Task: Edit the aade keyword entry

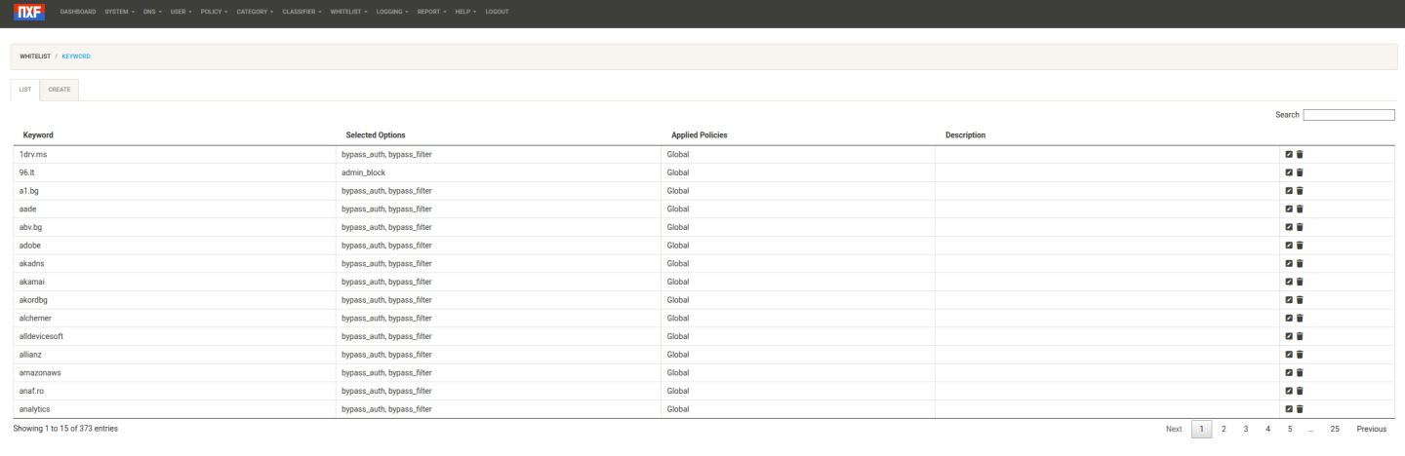Action: (1289, 209)
